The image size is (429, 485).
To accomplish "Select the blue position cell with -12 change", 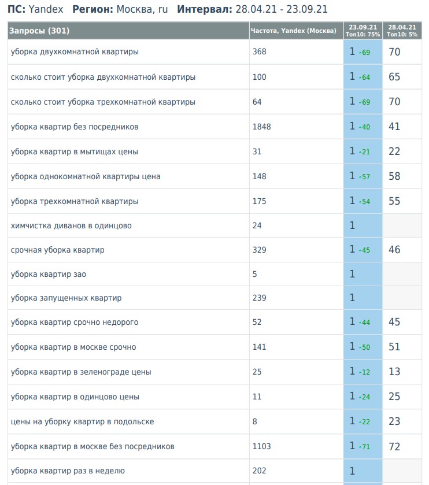I will pyautogui.click(x=363, y=372).
